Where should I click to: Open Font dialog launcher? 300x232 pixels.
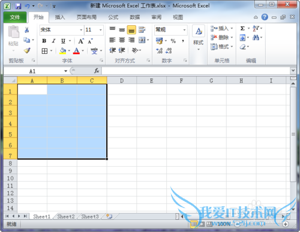[101, 60]
